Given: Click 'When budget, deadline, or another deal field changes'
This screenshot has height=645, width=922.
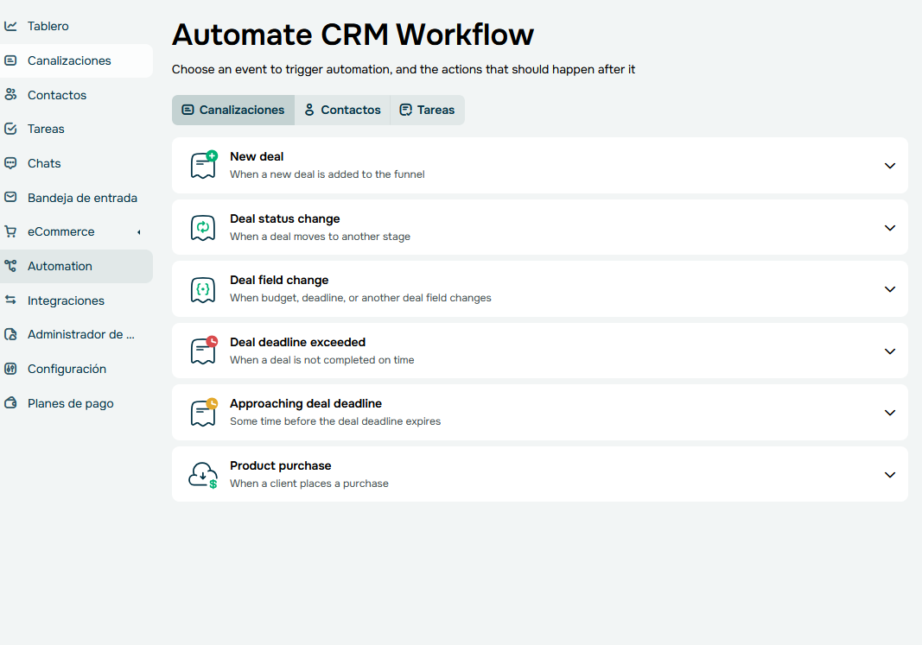Looking at the screenshot, I should pos(360,298).
